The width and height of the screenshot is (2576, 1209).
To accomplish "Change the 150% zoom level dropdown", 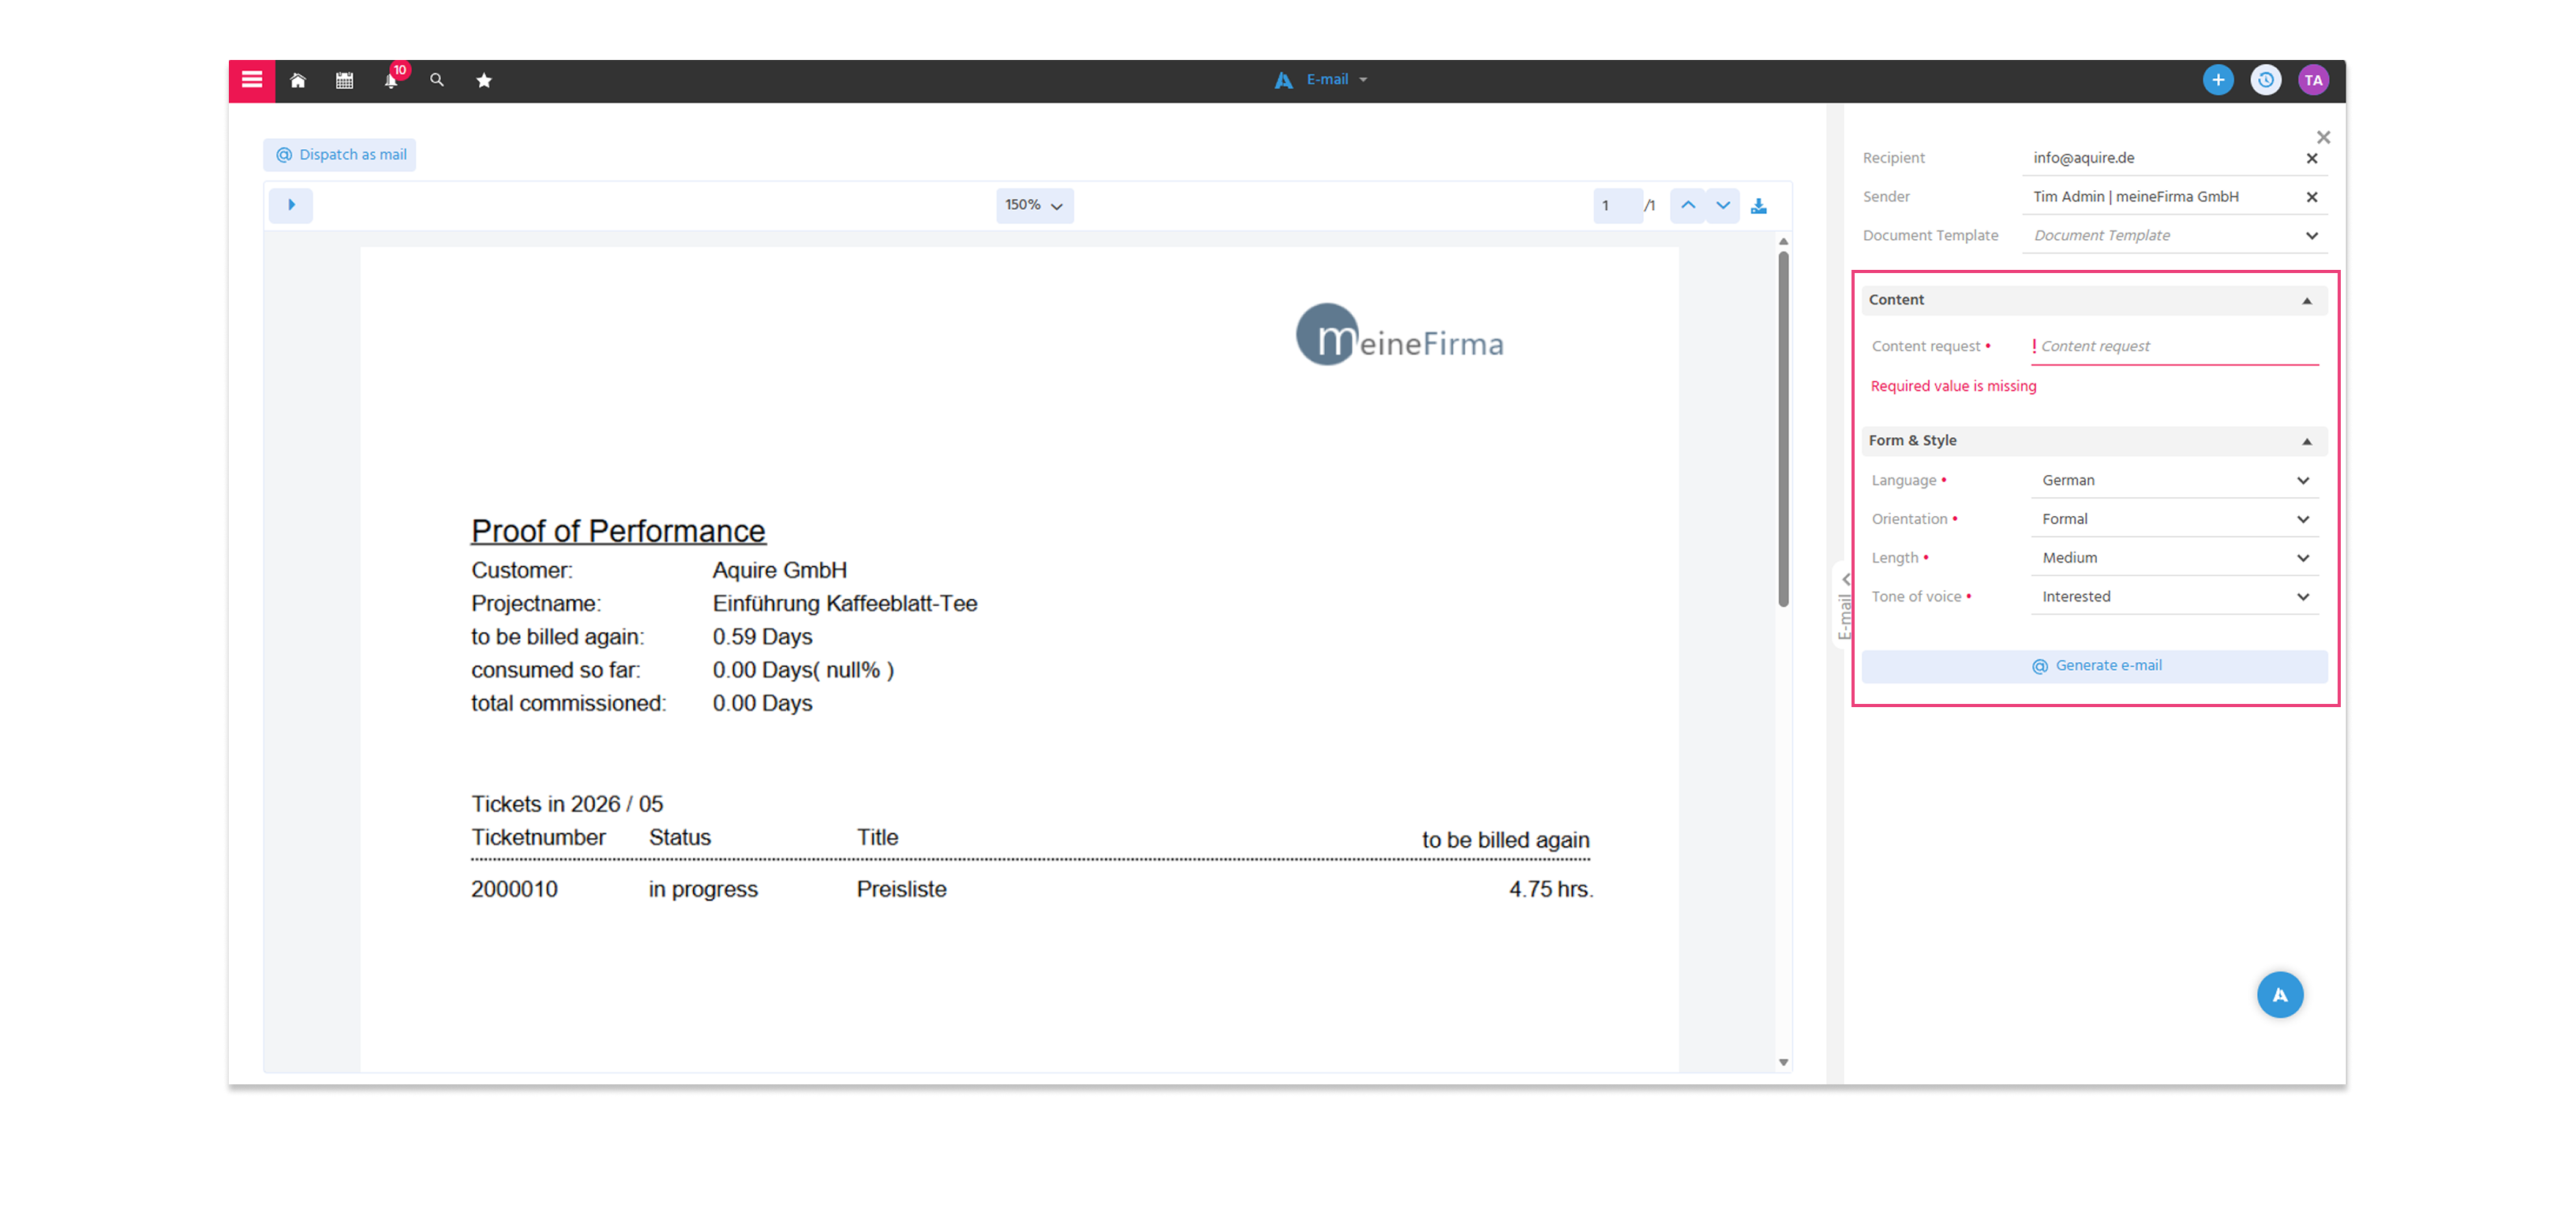I will coord(1034,205).
